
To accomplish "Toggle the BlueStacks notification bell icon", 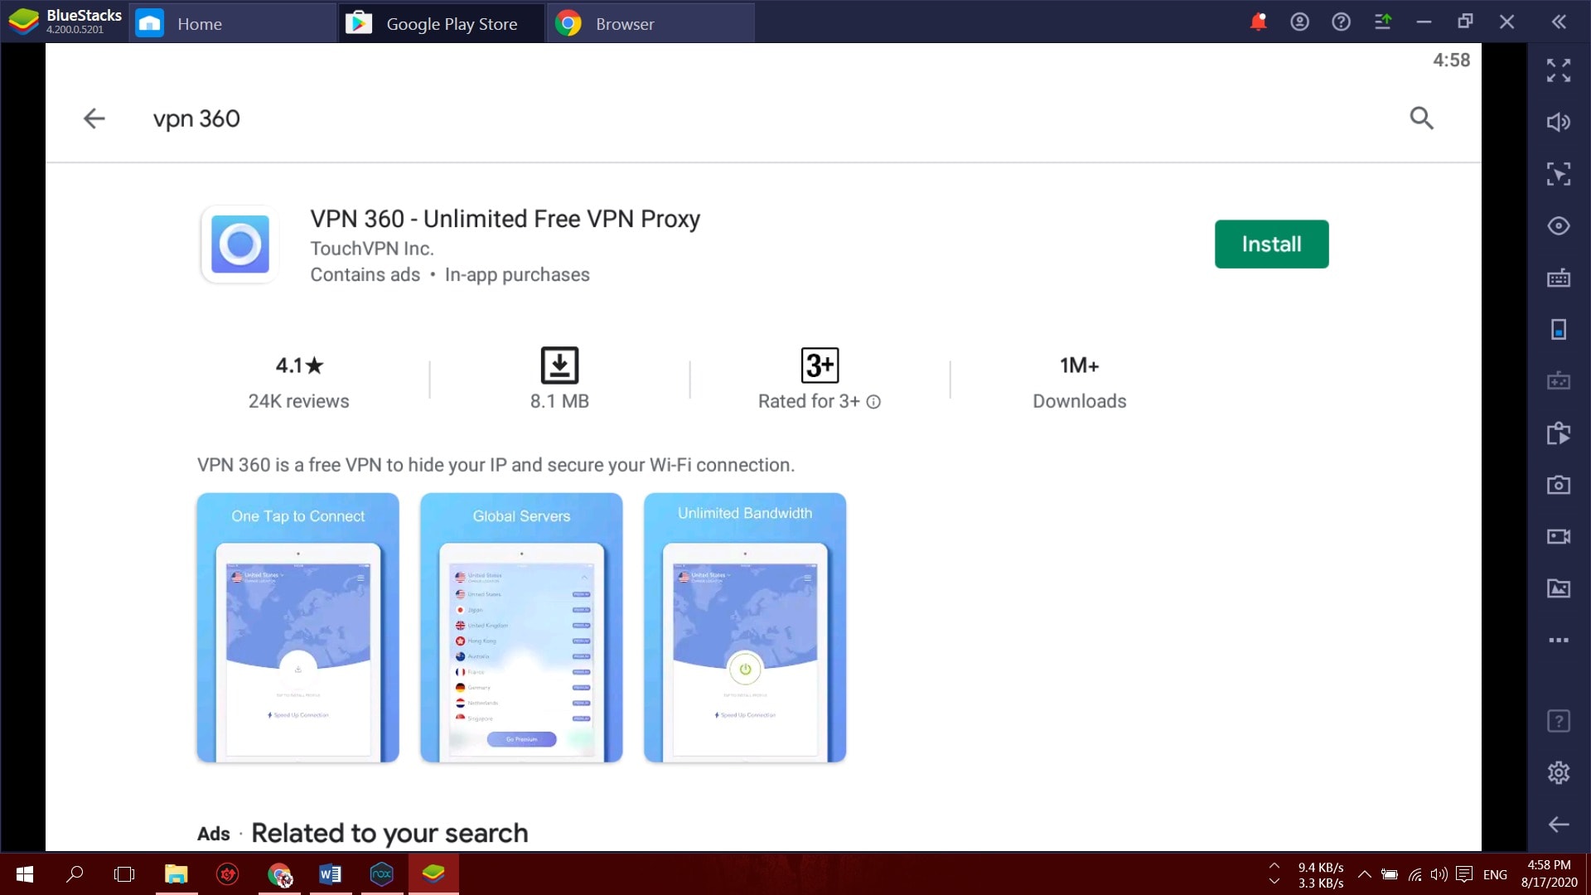I will 1258,22.
